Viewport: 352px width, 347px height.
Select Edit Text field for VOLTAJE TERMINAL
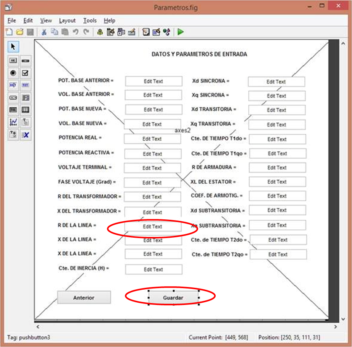[x=152, y=168]
